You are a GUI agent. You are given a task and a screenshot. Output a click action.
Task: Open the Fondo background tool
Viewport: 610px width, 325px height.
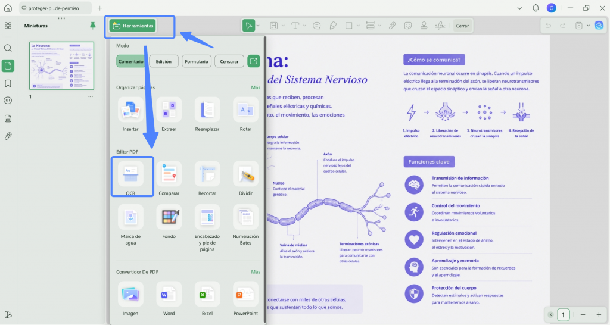click(x=169, y=223)
